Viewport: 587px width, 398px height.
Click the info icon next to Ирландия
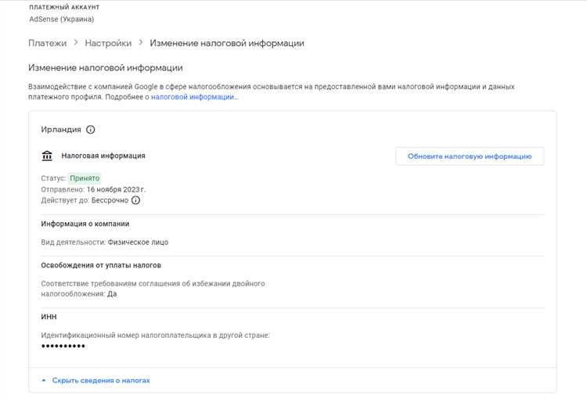pyautogui.click(x=90, y=130)
